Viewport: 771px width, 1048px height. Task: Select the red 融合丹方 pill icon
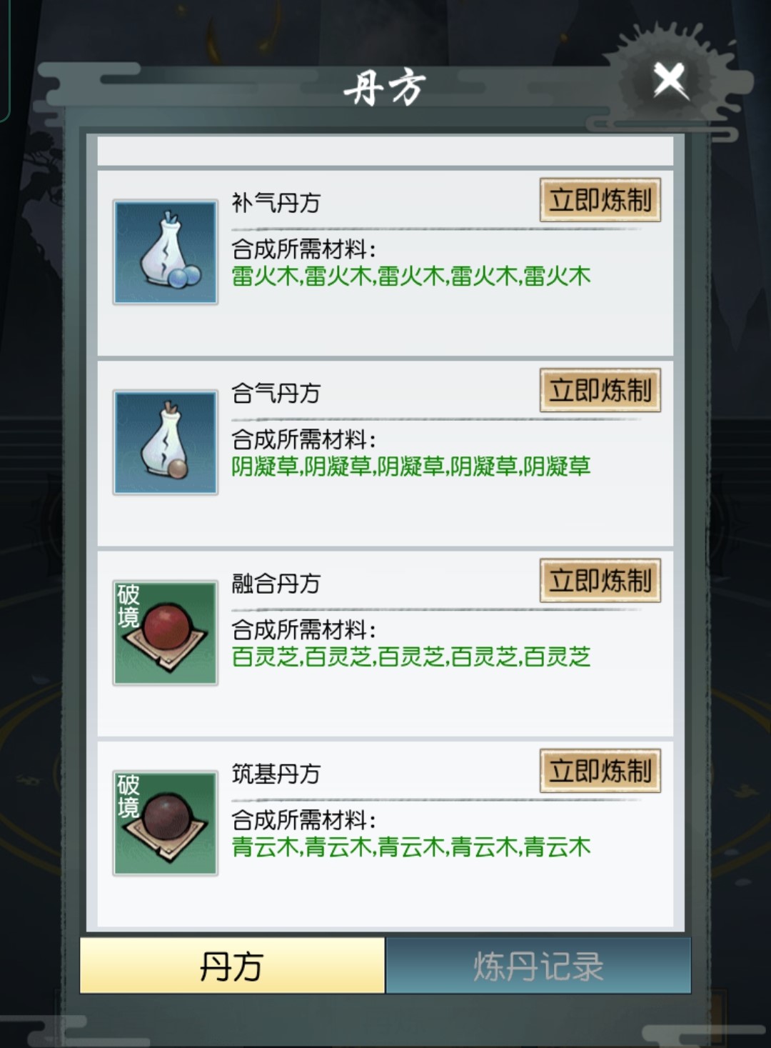pos(165,633)
